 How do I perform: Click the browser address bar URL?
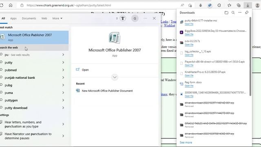(x=69, y=5)
